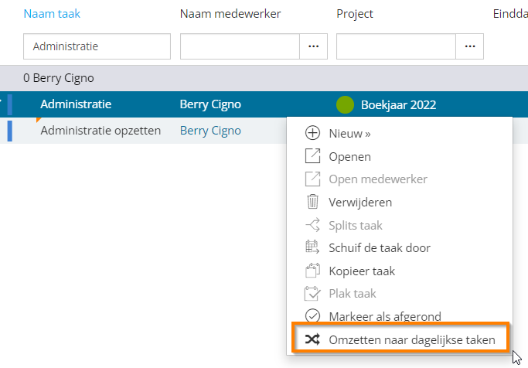This screenshot has height=368, width=528.
Task: Click the Splits taak branching arrow icon
Action: [312, 225]
